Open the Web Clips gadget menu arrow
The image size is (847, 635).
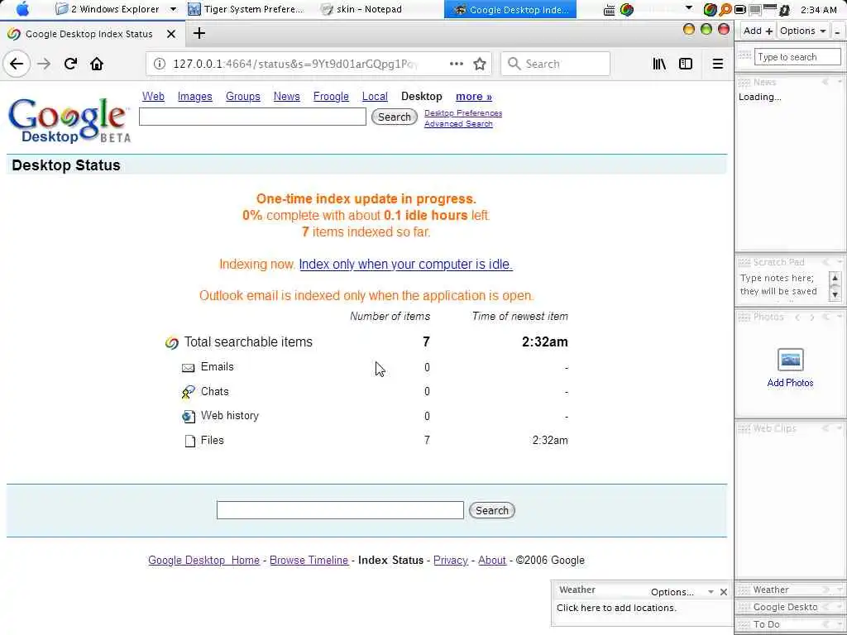[x=840, y=428]
